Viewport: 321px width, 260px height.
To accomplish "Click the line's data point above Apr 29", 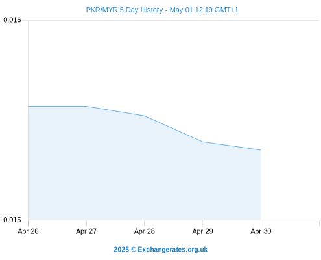I will pyautogui.click(x=202, y=142).
